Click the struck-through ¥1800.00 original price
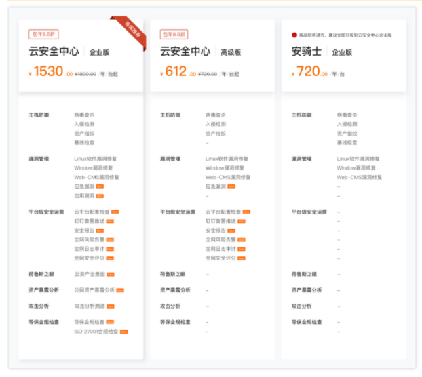The image size is (422, 377). 85,74
